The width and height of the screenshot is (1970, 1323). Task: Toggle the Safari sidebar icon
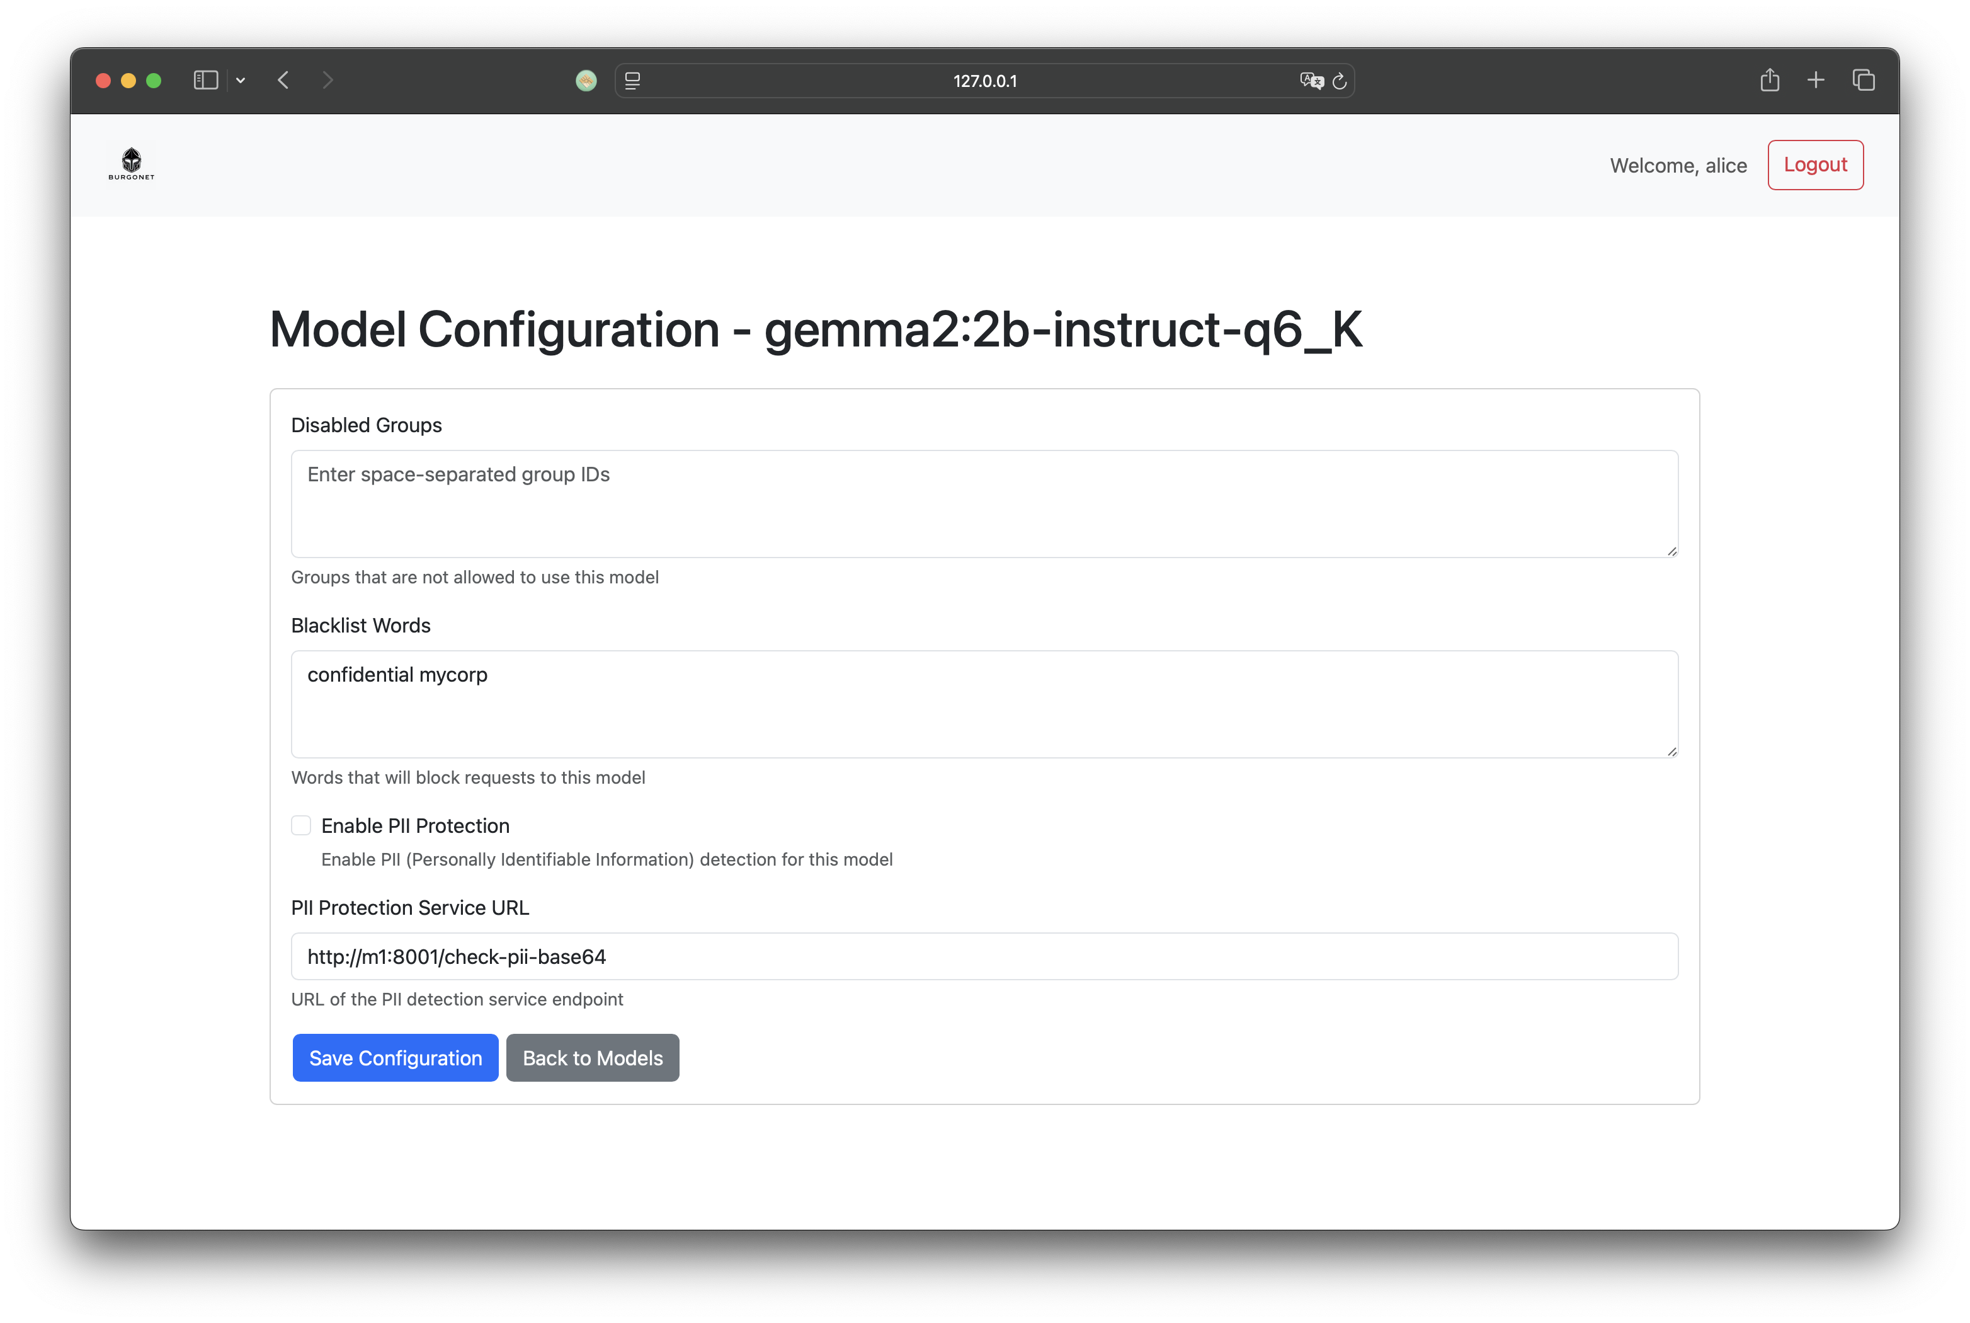click(x=206, y=80)
